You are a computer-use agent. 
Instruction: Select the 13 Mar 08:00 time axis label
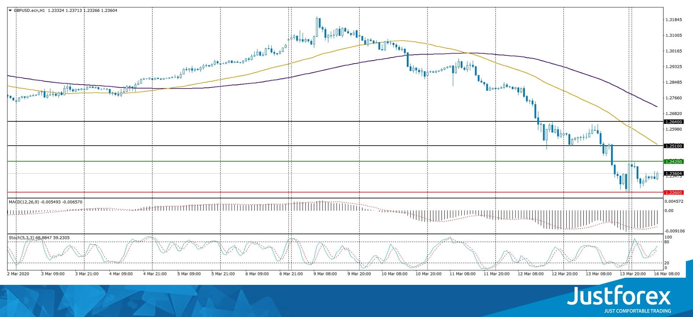tap(598, 274)
